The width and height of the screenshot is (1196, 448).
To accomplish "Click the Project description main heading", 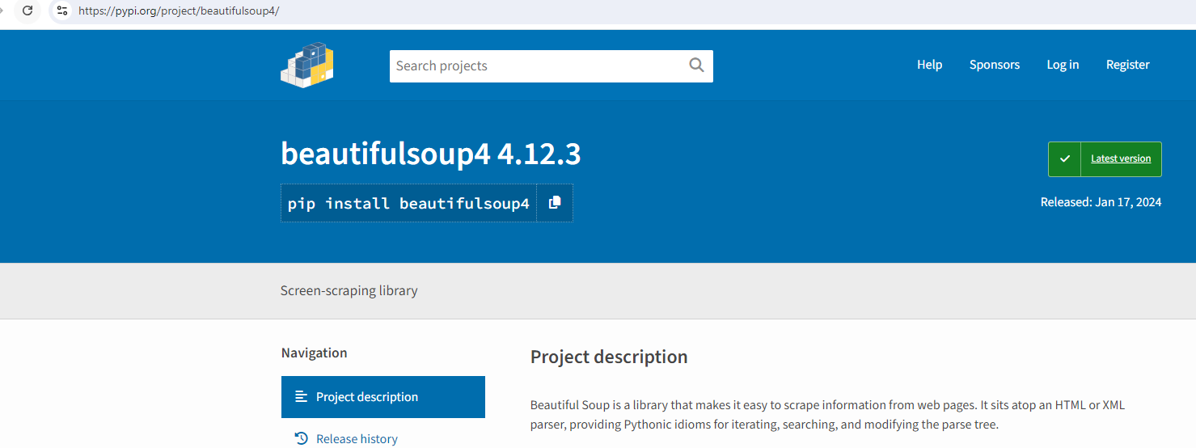I will point(609,357).
